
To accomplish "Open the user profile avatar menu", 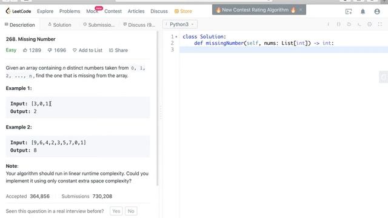I will [x=377, y=12].
